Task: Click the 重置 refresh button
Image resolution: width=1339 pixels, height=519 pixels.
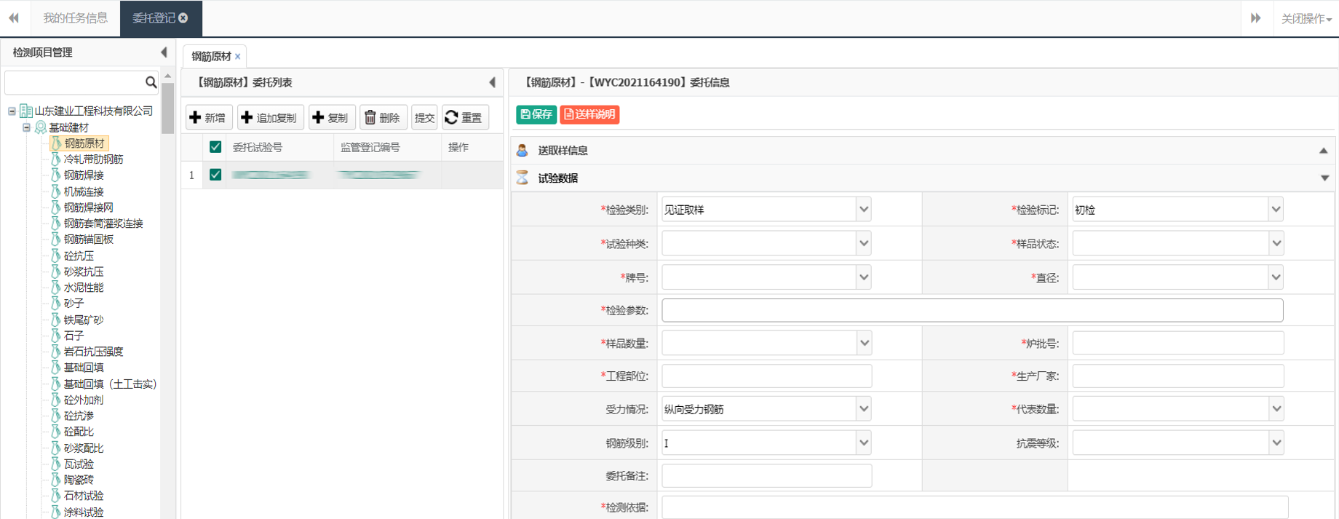Action: [x=465, y=117]
